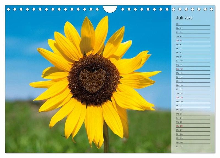Select the red 'So 26' row

coord(193,126)
